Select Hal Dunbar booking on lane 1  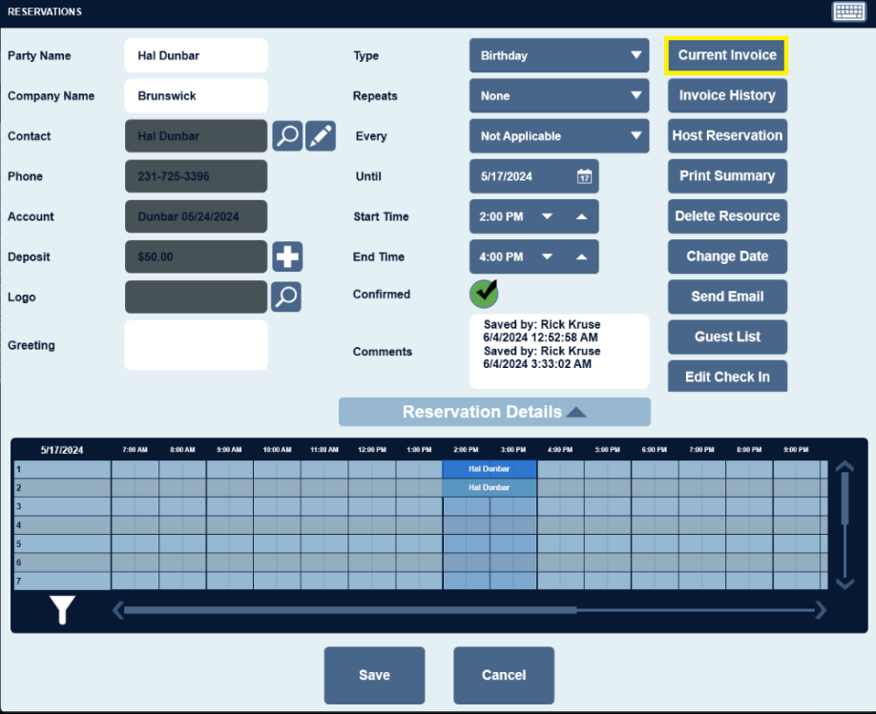(490, 469)
